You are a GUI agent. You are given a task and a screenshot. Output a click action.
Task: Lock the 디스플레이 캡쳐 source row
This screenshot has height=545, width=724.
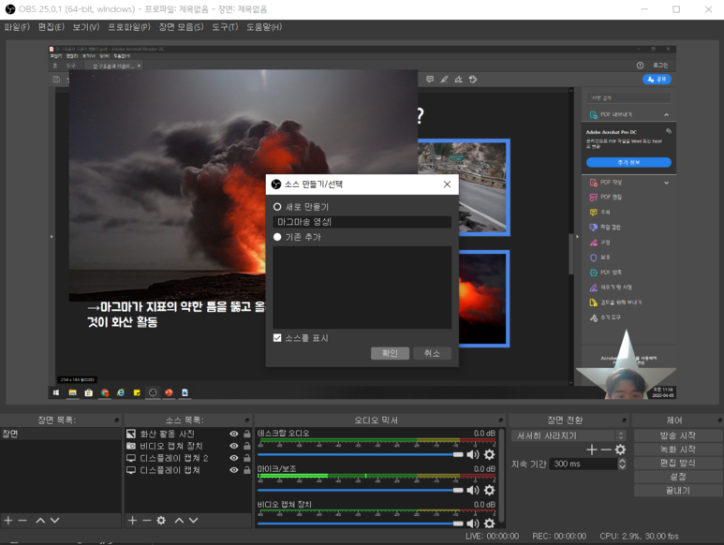pyautogui.click(x=247, y=470)
